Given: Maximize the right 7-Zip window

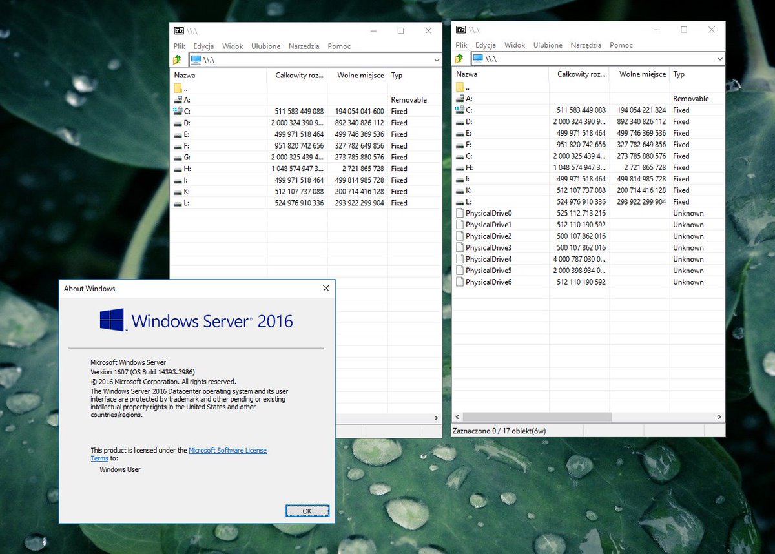Looking at the screenshot, I should 683,30.
